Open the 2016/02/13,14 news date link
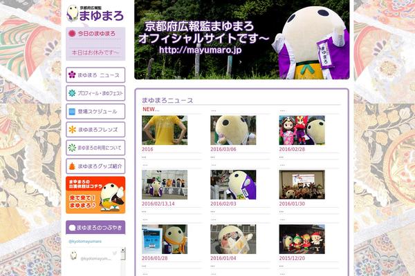The width and height of the screenshot is (415, 276). click(x=158, y=204)
